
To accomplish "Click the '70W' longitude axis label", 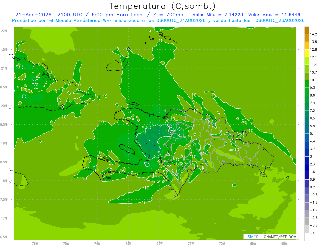I will pos(222,244).
